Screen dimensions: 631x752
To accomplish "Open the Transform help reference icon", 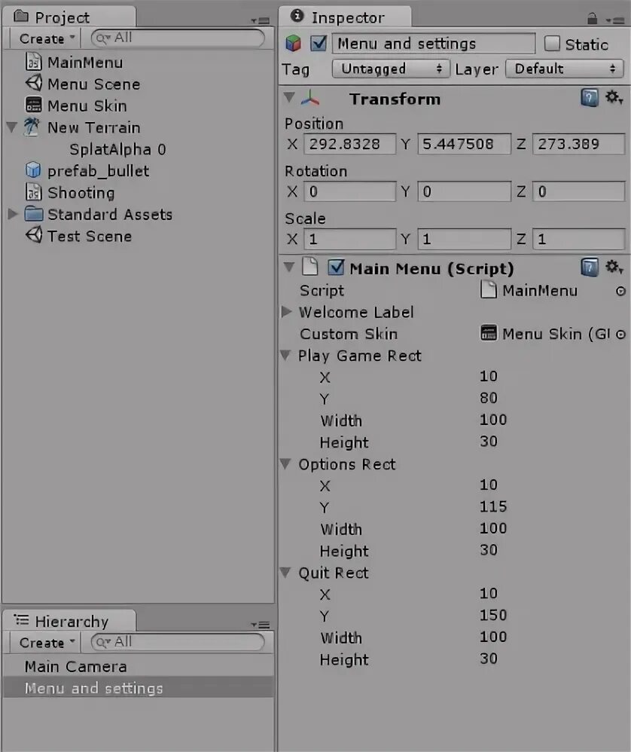I will (590, 98).
